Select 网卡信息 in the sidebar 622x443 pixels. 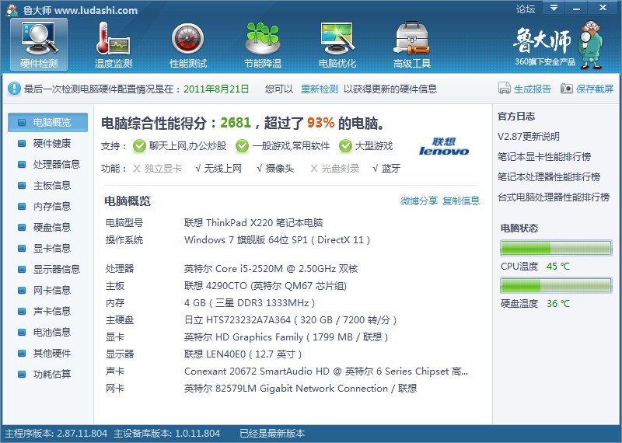[47, 291]
